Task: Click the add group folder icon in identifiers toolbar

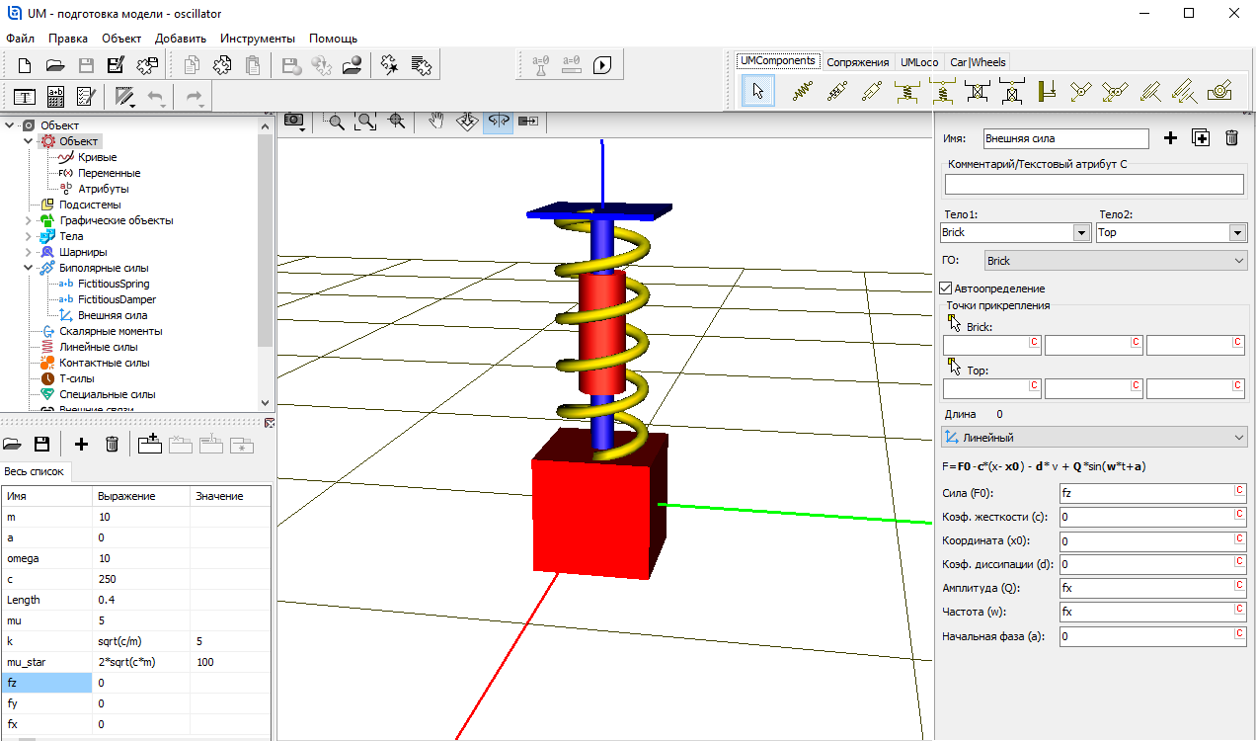Action: click(149, 445)
